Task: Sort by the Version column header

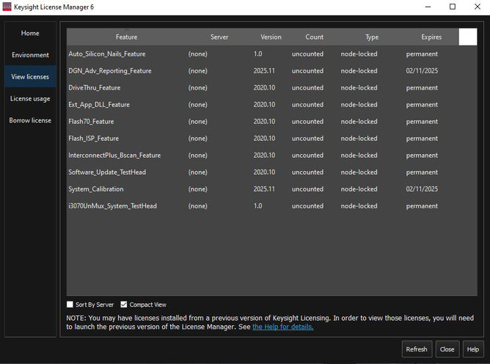Action: (x=271, y=37)
